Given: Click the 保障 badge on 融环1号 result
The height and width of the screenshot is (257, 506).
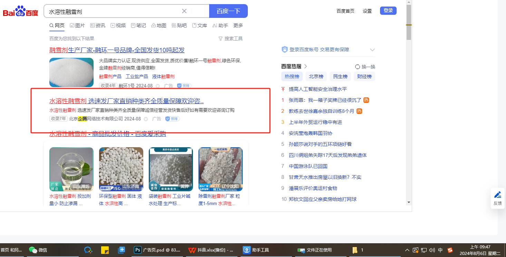Looking at the screenshot, I should coord(184,86).
